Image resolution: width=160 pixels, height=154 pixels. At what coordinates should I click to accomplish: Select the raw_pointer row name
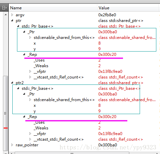pos(27,145)
